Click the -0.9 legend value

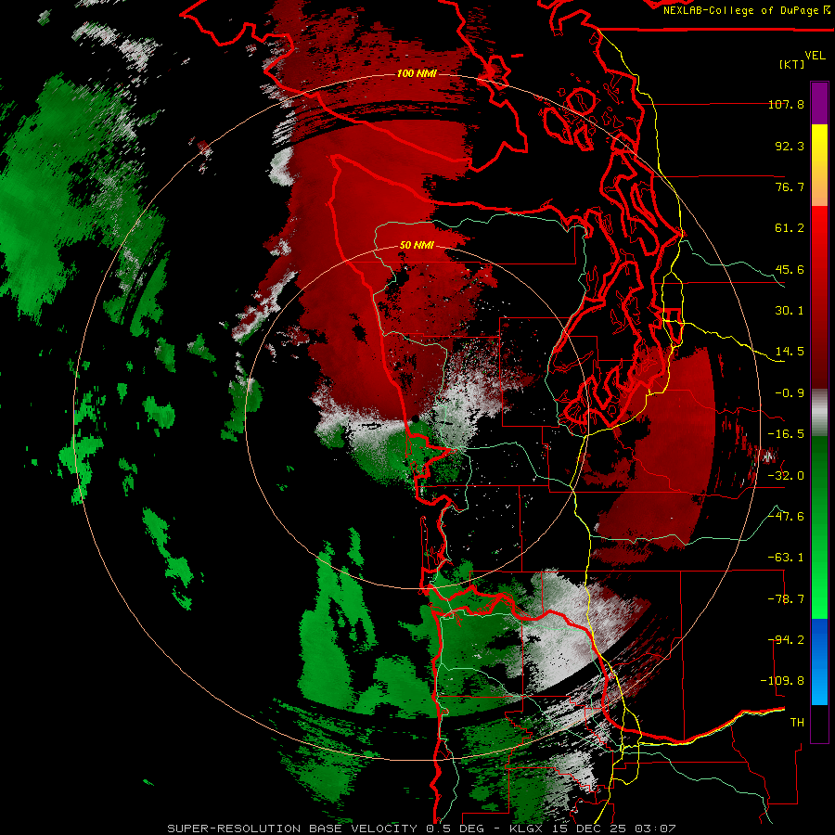(x=790, y=393)
